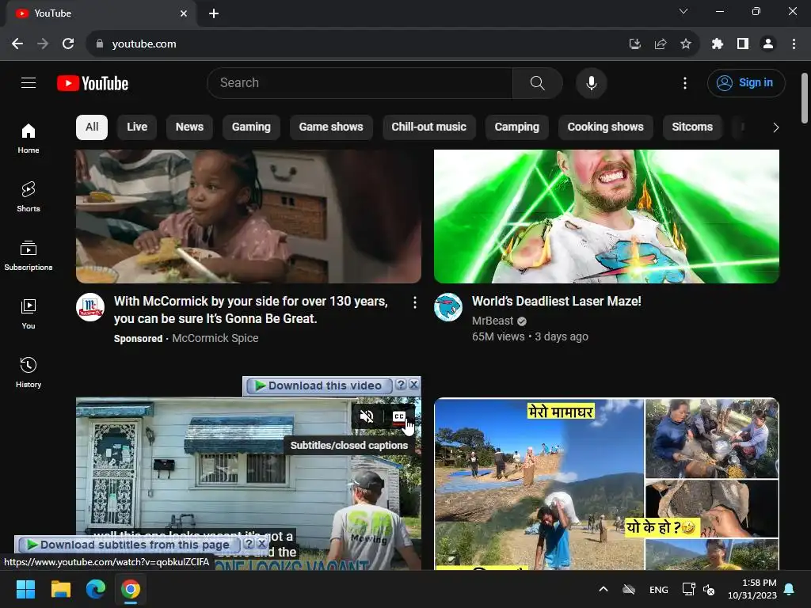Open tab search dropdown arrow
The width and height of the screenshot is (811, 608).
[683, 11]
